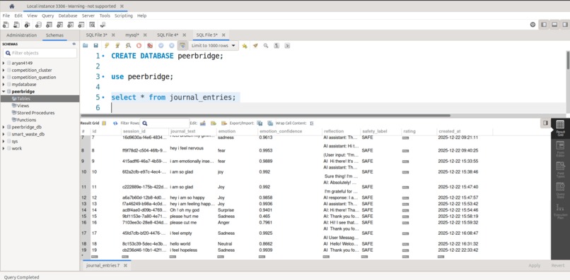Import records from file icon

(270, 123)
